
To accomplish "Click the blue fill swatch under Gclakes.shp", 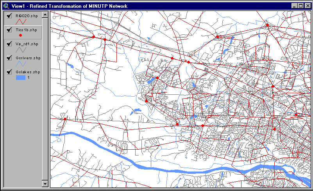I will [x=21, y=78].
